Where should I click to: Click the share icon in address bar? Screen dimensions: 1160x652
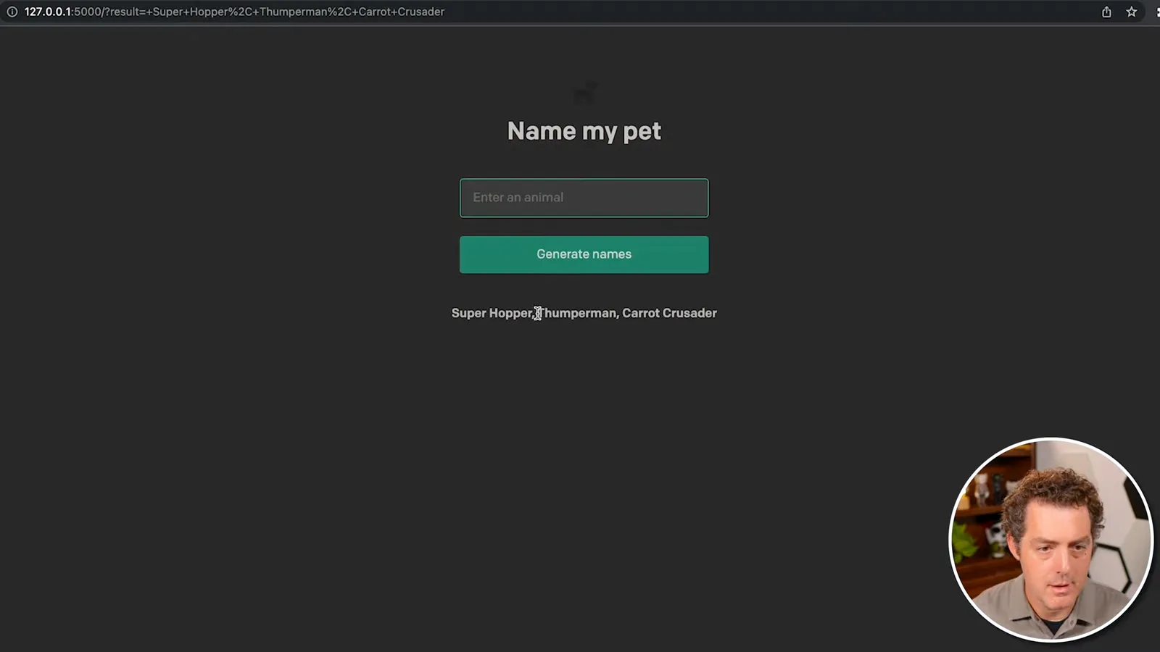[1106, 12]
